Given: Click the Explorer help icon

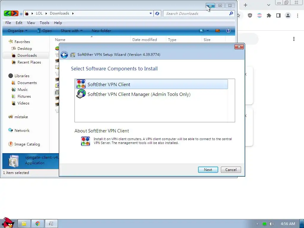Looking at the screenshot, I should 228,31.
